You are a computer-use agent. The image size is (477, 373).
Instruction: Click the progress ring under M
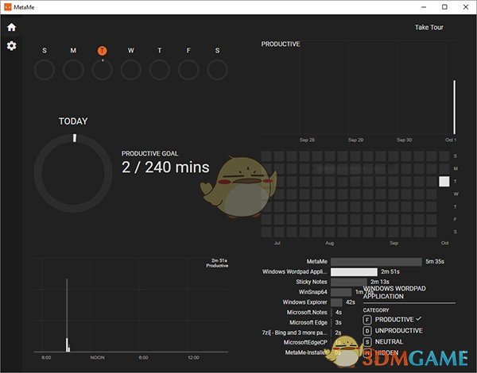coord(73,70)
